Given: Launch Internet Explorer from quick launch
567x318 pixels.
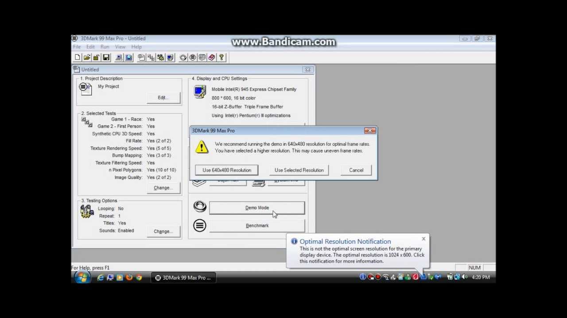Looking at the screenshot, I should pyautogui.click(x=101, y=277).
